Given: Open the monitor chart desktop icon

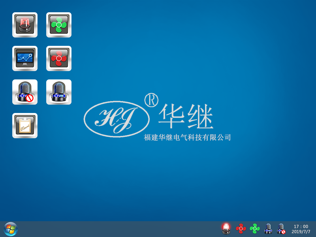Looking at the screenshot, I should pos(25,58).
